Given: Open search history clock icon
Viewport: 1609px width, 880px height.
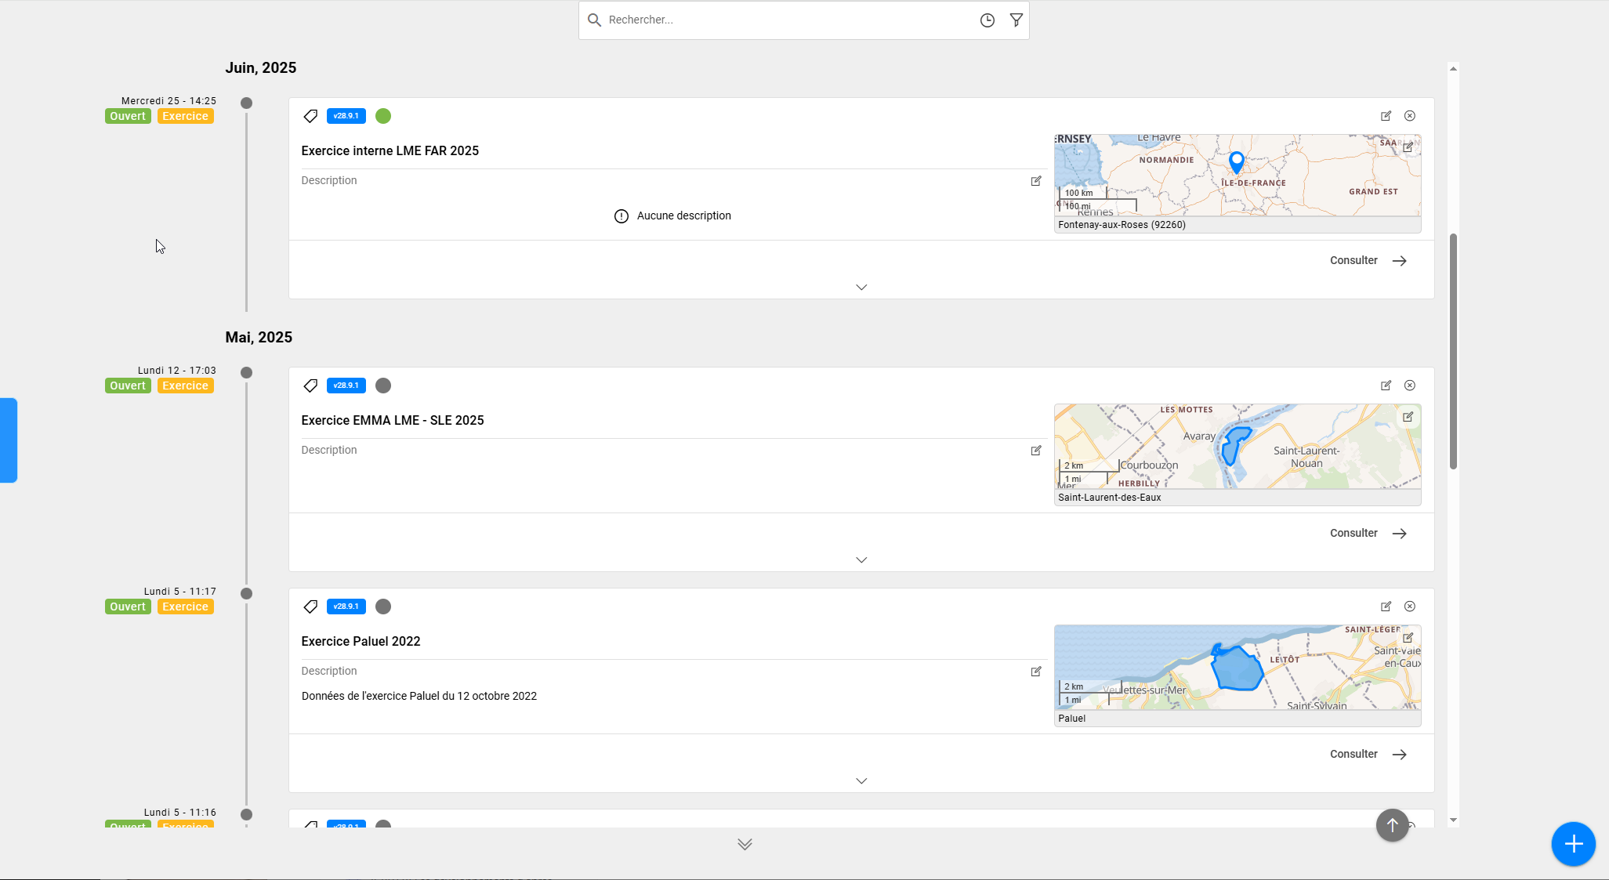Looking at the screenshot, I should click(987, 20).
